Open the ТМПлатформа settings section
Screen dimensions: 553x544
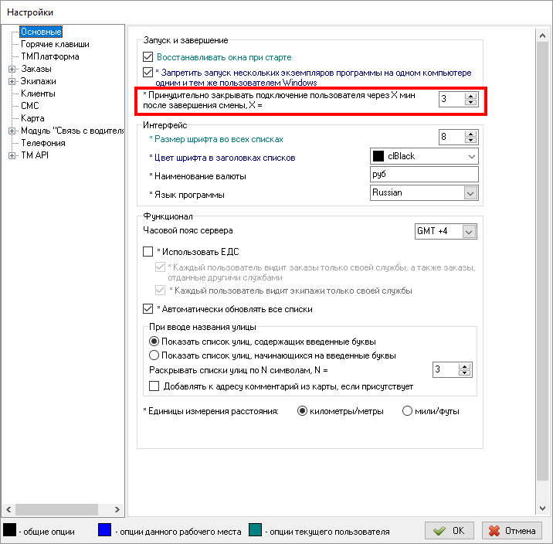pyautogui.click(x=50, y=56)
